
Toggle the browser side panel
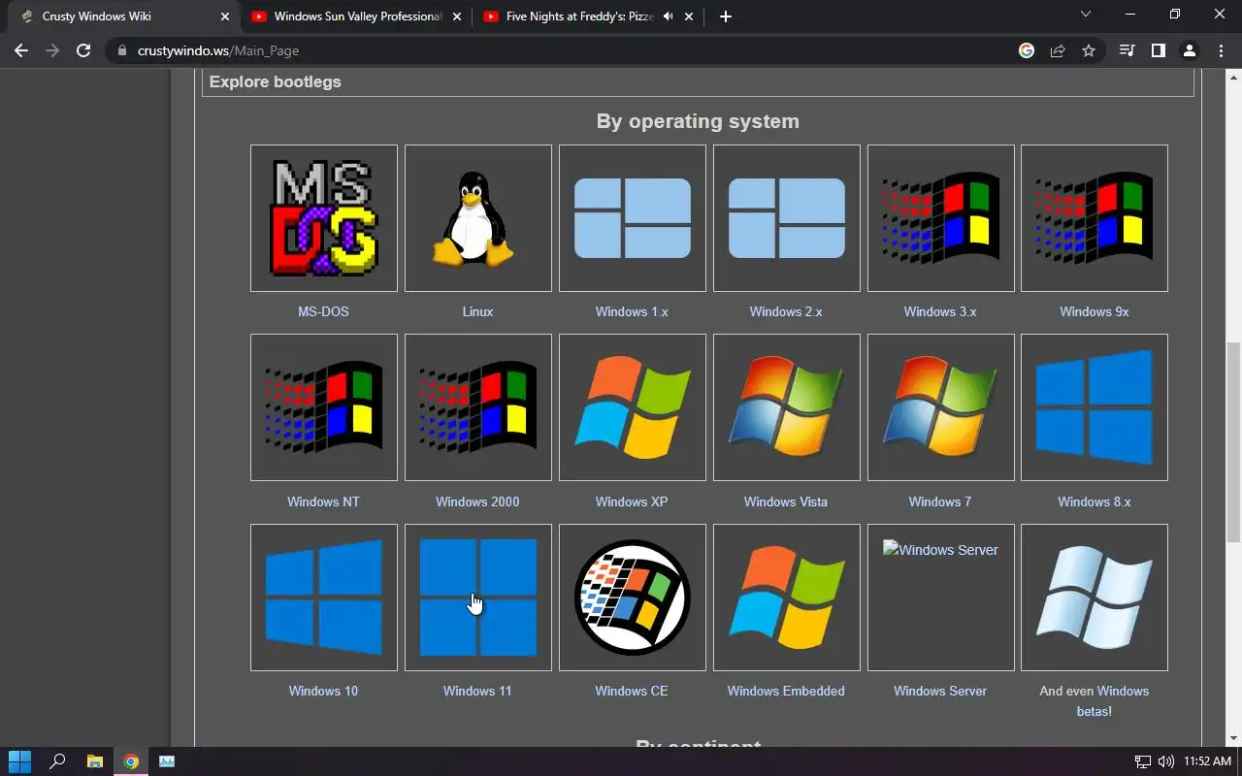1158,50
